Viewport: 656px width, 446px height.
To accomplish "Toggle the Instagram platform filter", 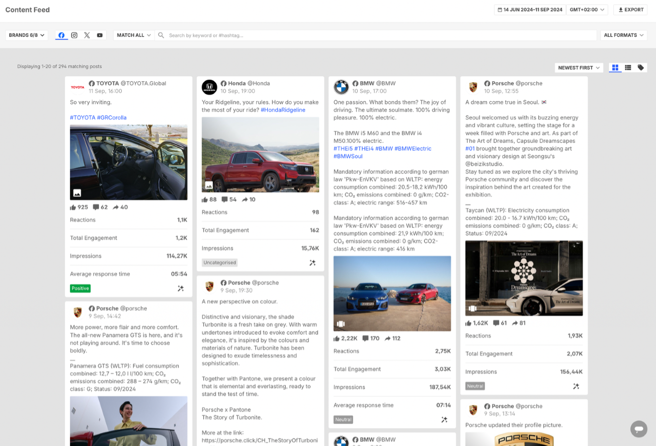I will coord(74,35).
